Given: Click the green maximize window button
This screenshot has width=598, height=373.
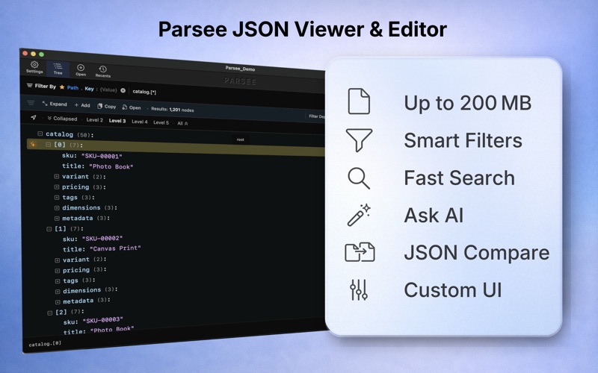Looking at the screenshot, I should tap(41, 54).
